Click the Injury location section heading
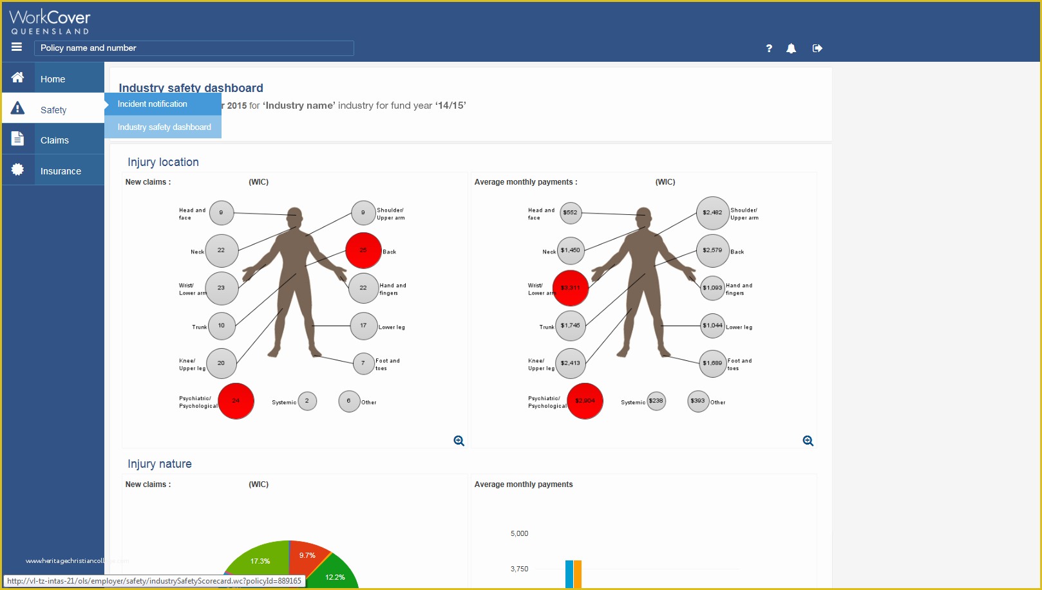Viewport: 1042px width, 590px height. (x=163, y=162)
